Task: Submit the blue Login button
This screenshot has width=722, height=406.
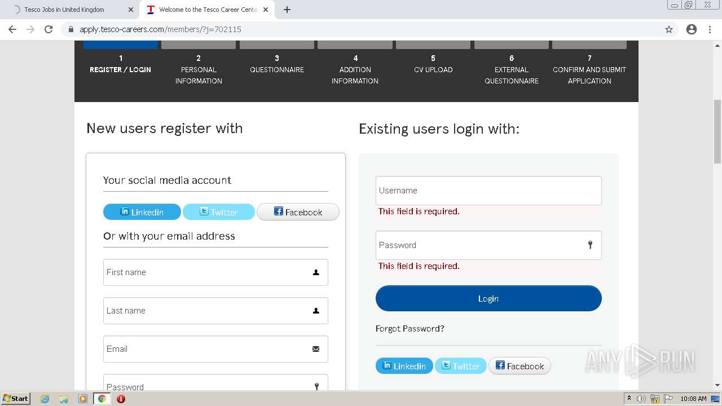Action: coord(488,298)
